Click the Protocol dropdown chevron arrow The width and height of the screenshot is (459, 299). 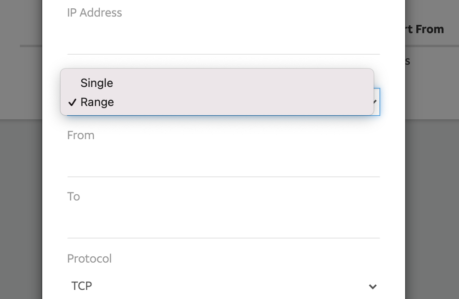(x=373, y=287)
